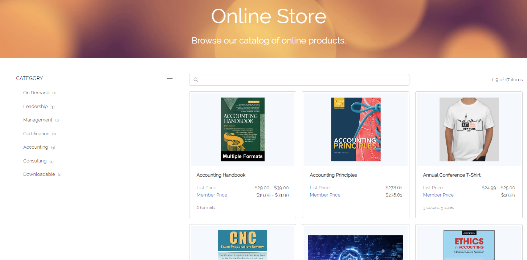Click inside the product search field
The height and width of the screenshot is (260, 527).
click(x=301, y=80)
